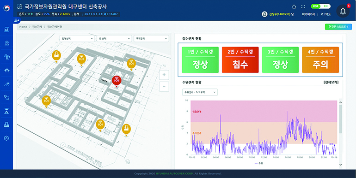Open the bar chart dashboard sidebar icon
The height and width of the screenshot is (178, 356).
point(6,30)
